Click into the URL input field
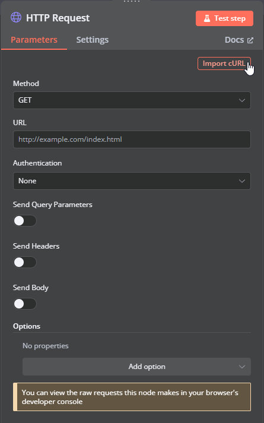The image size is (264, 423). 132,139
